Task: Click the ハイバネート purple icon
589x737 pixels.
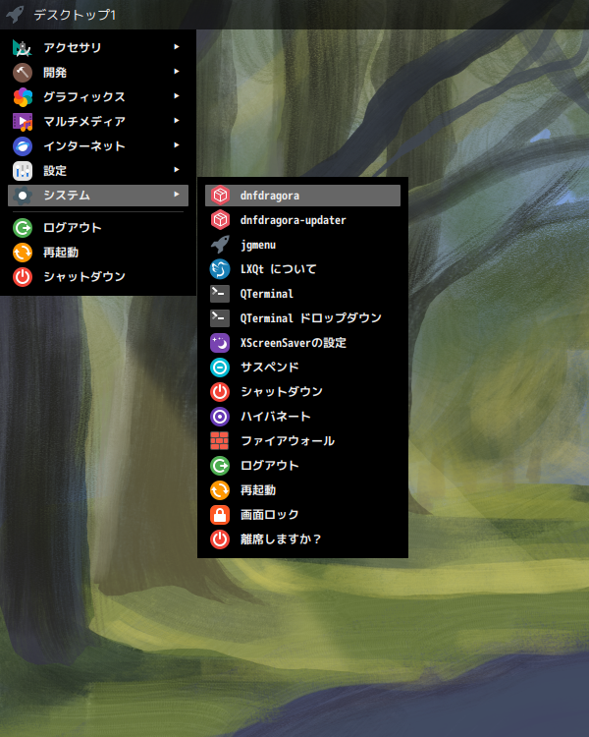Action: [220, 417]
